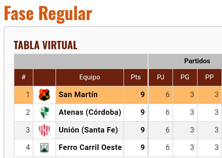This screenshot has height=158, width=222.
Task: Click the Ferro Carril Oeste crest icon
Action: tap(44, 148)
